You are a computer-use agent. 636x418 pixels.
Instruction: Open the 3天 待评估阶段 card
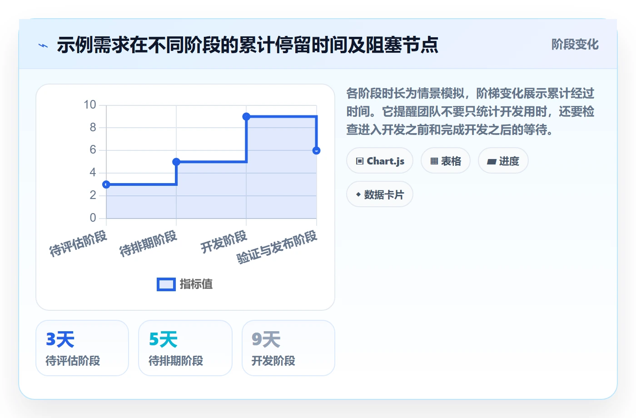point(82,348)
